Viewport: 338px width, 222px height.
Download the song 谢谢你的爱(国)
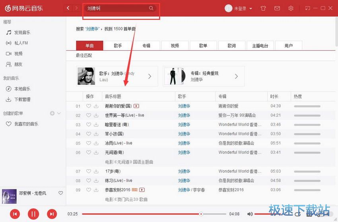pos(96,106)
